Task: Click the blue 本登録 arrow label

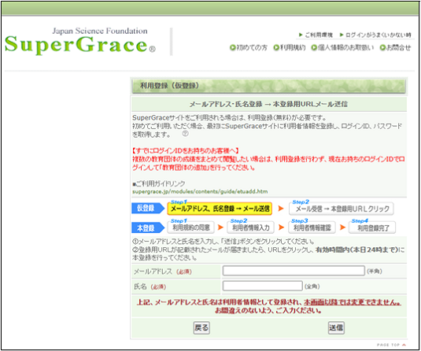Action: 148,228
